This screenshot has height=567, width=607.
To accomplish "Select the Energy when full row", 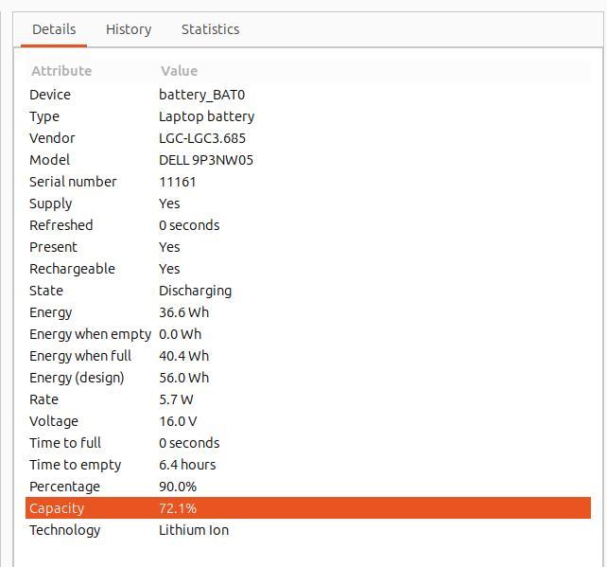I will pos(308,355).
